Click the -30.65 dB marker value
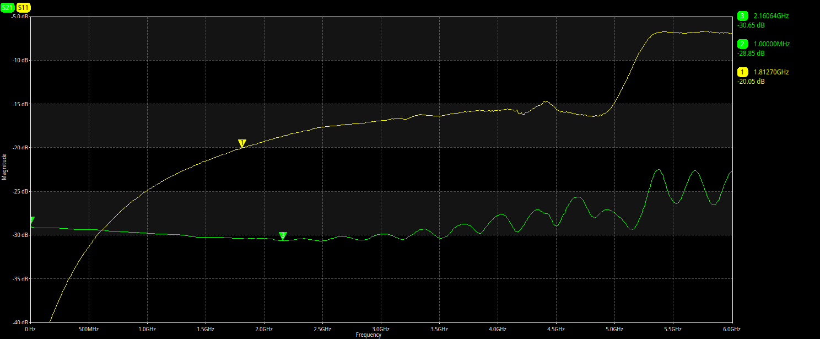 (x=751, y=25)
